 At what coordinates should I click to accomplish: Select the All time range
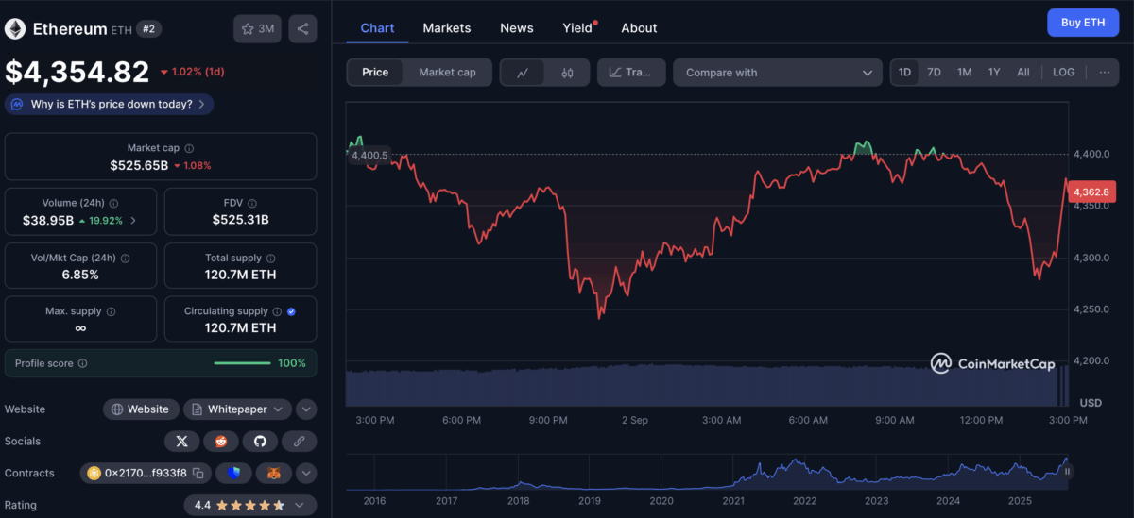pos(1023,73)
